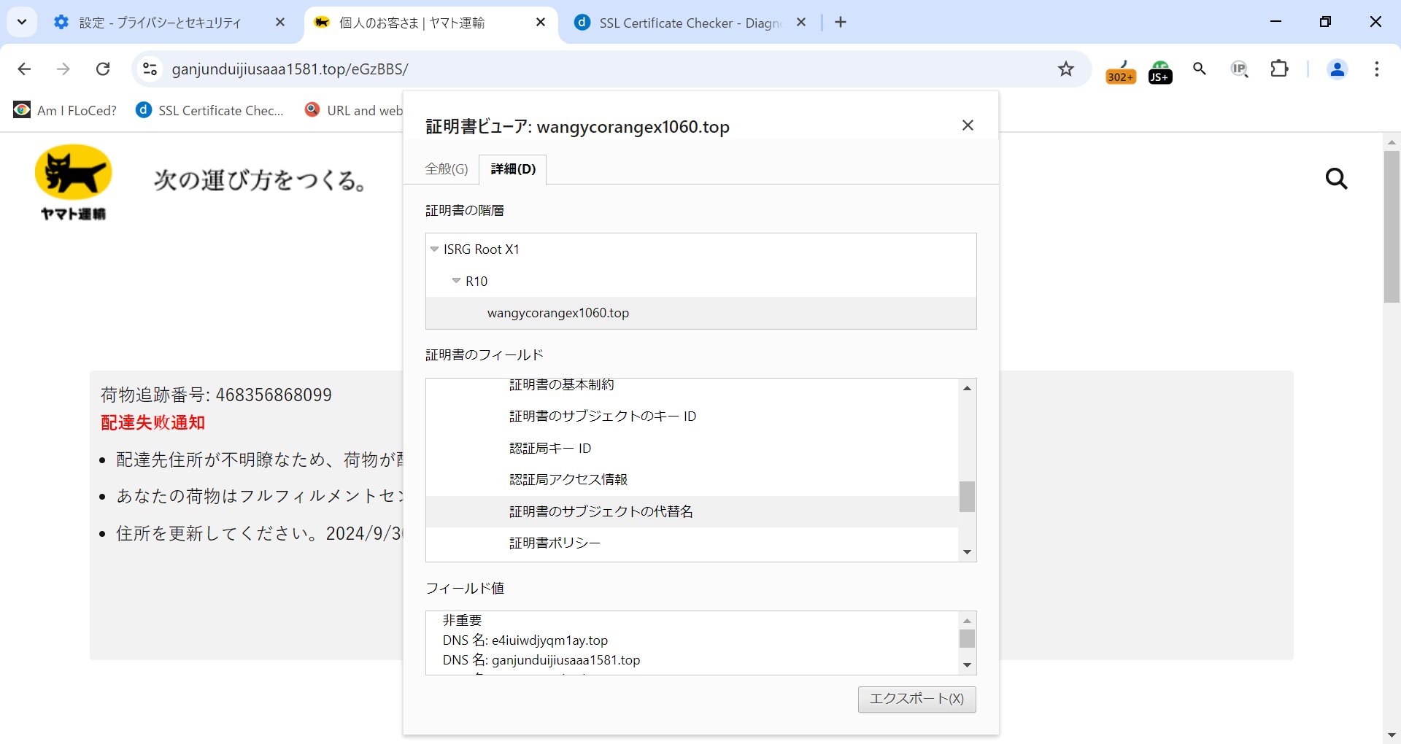The image size is (1401, 744).
Task: Switch to the 設定 privacy settings tab
Action: pyautogui.click(x=159, y=23)
